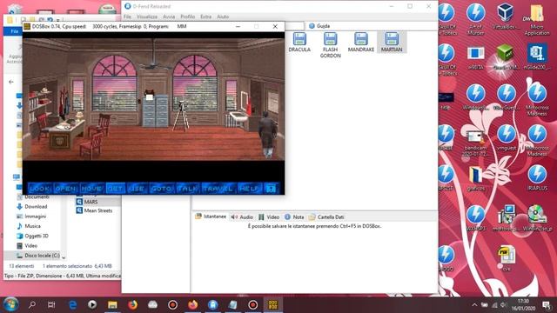Open File Explorer from the taskbar

(112, 304)
